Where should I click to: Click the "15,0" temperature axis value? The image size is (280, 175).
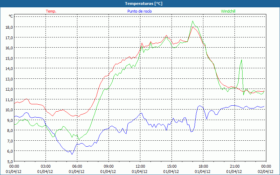(x=9, y=58)
